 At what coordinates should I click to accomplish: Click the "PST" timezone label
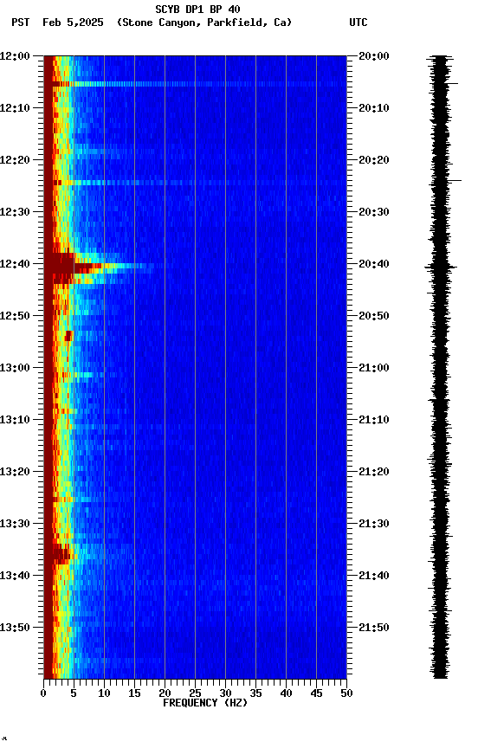[x=21, y=23]
